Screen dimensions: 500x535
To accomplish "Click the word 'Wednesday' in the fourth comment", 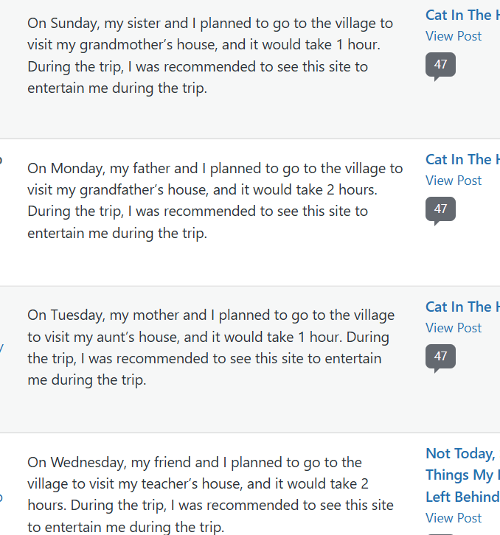I will 87,463.
